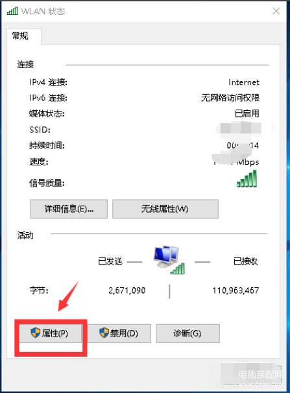
Task: Click the shield icon on 禁用(D) button
Action: coord(104,333)
